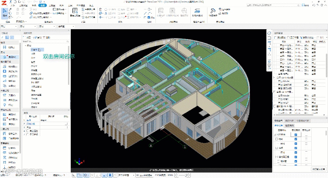Image resolution: width=328 pixels, height=178 pixels.
Task: Click the orbit view icon on viewport toolbar
Action: [269, 33]
